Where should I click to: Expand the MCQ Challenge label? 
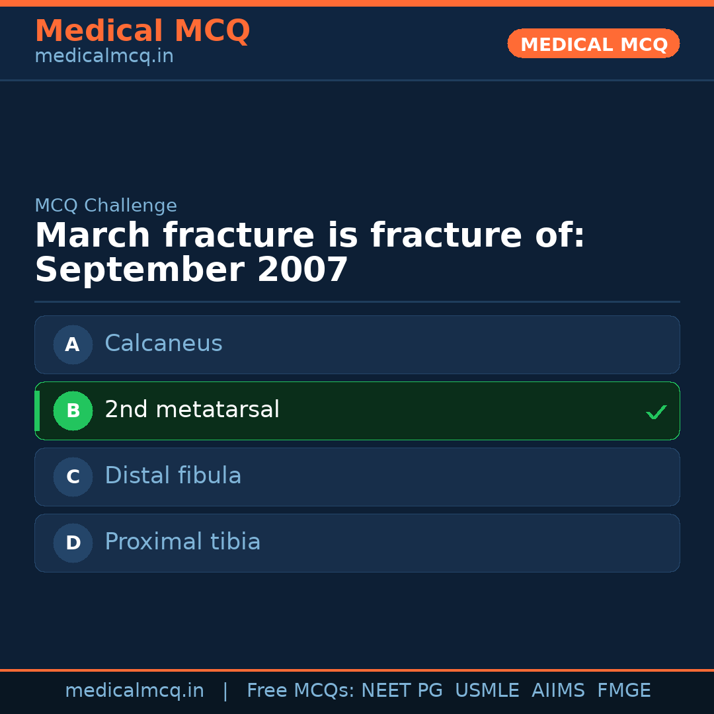[x=106, y=206]
